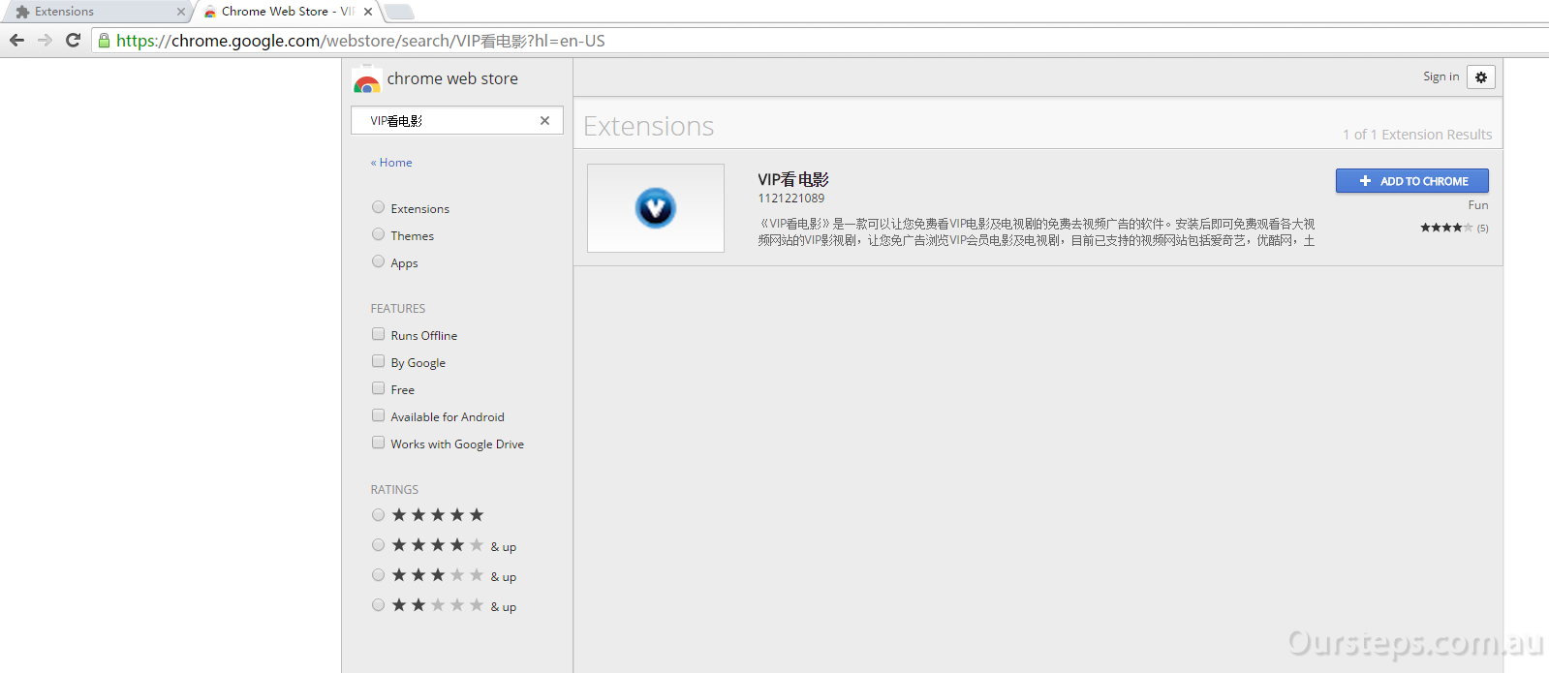Image resolution: width=1549 pixels, height=673 pixels.
Task: Reload the current page
Action: click(73, 41)
